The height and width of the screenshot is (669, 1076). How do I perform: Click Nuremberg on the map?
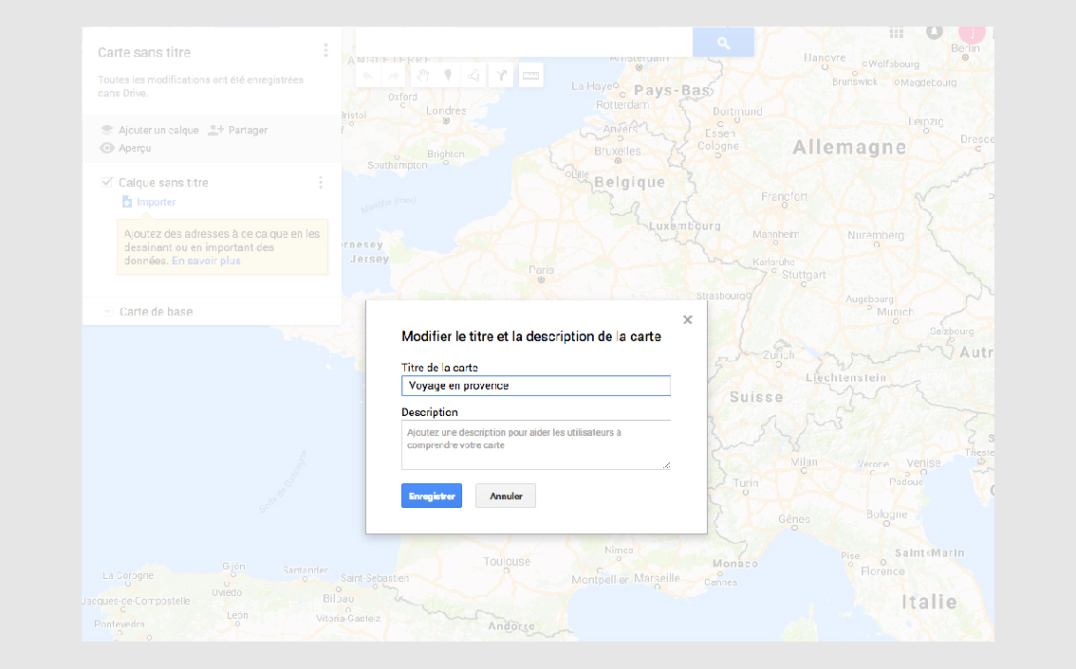click(876, 235)
